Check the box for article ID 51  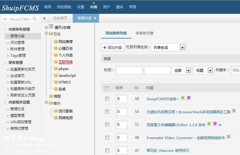tap(107, 124)
